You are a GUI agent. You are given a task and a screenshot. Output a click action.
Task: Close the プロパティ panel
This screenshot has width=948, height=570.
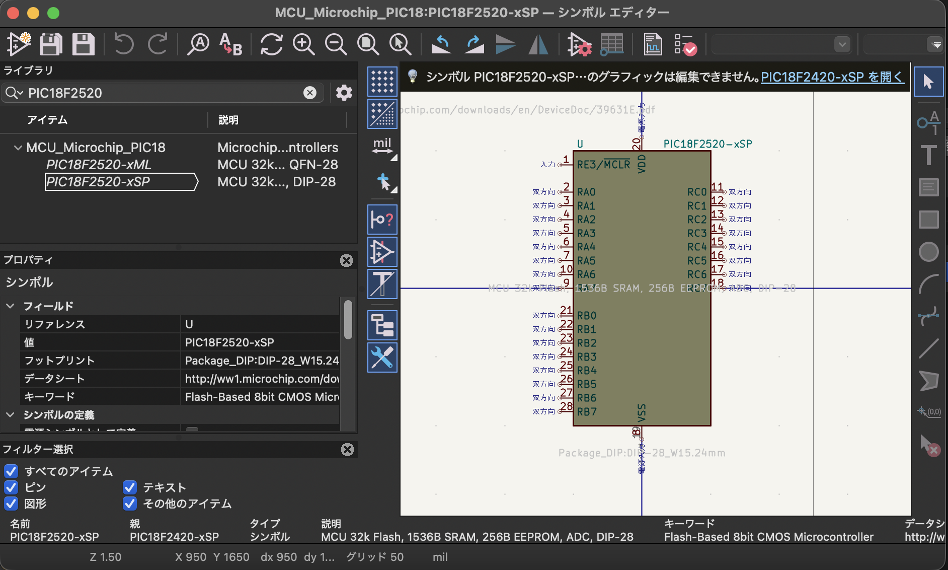347,260
